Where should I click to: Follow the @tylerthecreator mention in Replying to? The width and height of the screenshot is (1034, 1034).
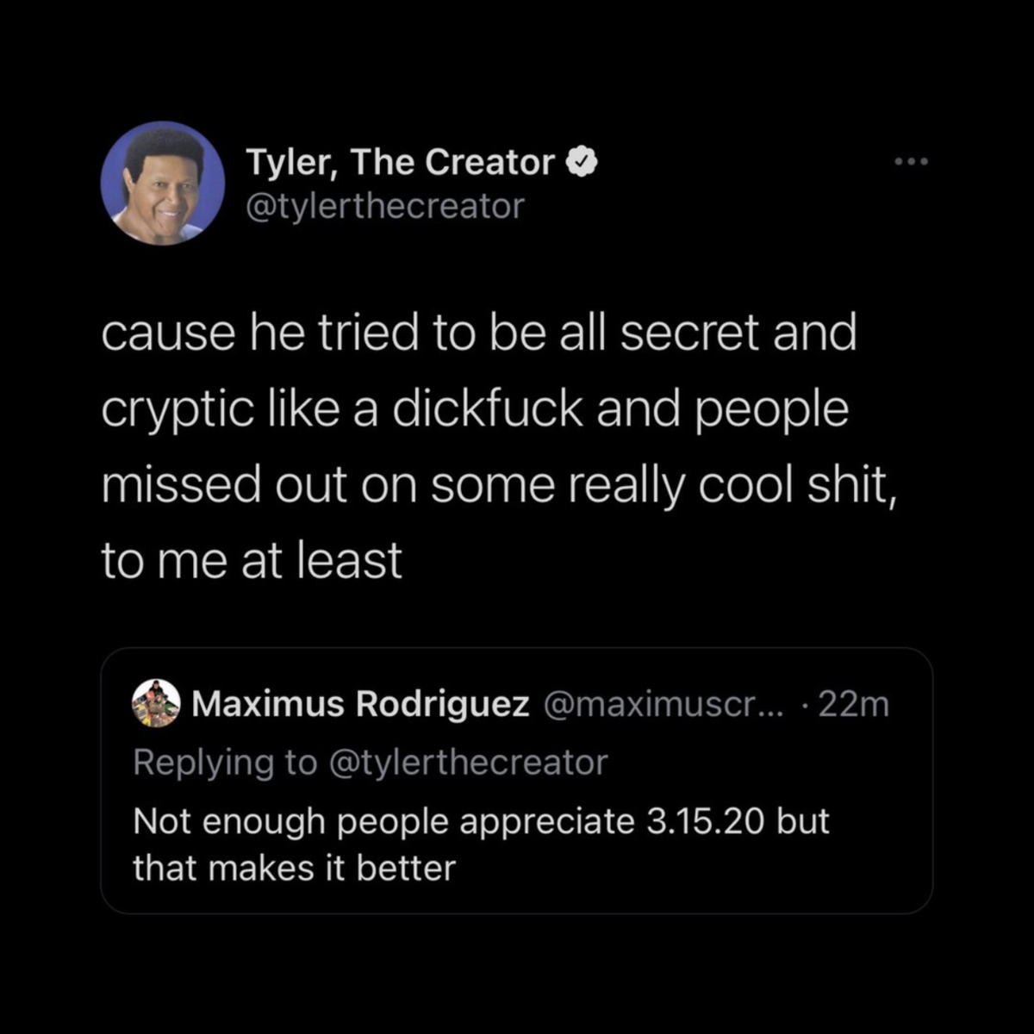point(469,763)
